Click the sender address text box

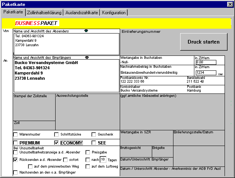coord(66,44)
